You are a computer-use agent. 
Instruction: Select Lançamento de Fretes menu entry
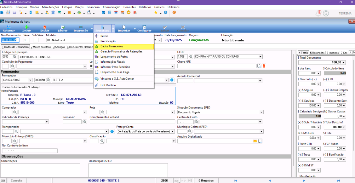pyautogui.click(x=124, y=57)
